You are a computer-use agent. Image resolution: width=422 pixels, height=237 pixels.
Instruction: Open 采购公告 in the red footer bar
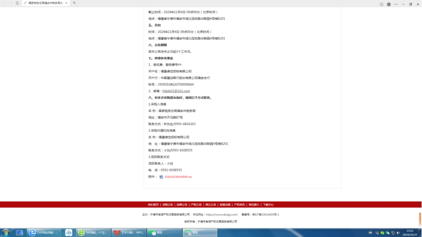[167, 204]
